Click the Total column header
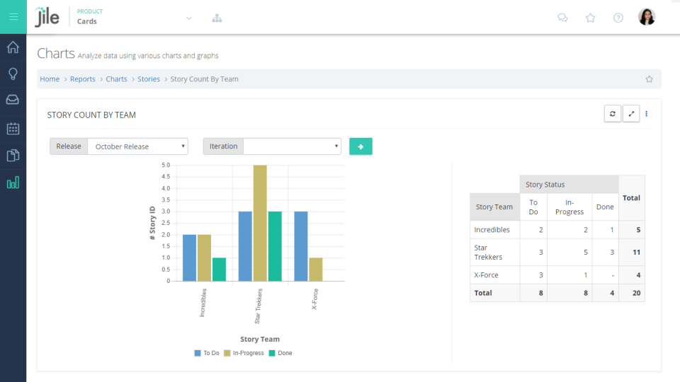The image size is (680, 382). coord(631,198)
